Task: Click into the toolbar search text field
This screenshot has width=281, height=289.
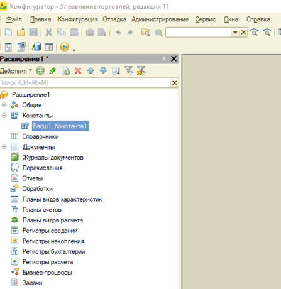Action: click(198, 33)
